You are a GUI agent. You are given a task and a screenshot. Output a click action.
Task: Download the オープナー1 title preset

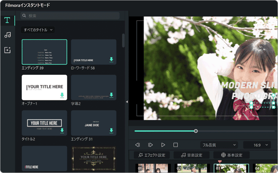(62, 95)
